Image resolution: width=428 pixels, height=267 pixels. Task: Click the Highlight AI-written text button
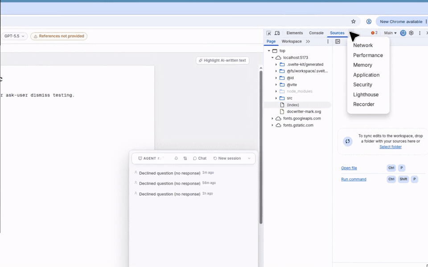222,61
